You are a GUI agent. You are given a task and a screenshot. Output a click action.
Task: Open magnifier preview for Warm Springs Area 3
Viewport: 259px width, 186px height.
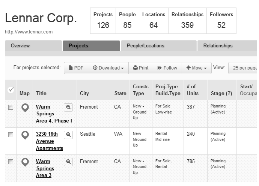coord(68,162)
